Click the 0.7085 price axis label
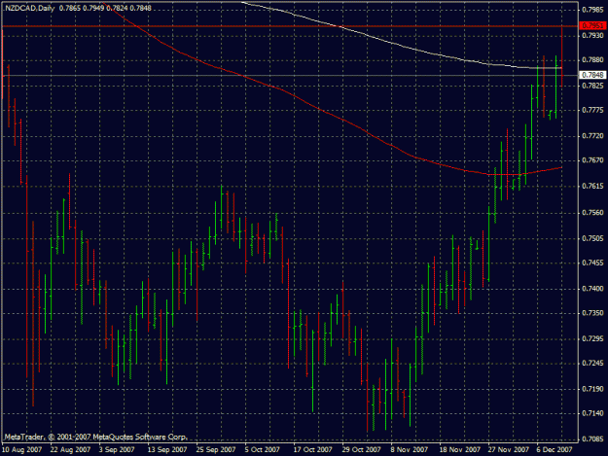Viewport: 608px width, 456px height. (592, 439)
